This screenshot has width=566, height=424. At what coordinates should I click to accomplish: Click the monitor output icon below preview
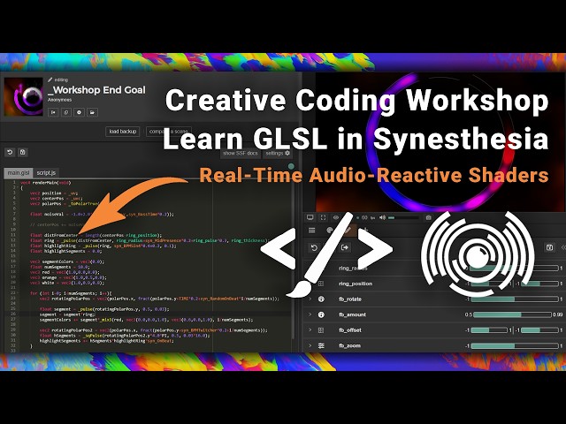[310, 217]
